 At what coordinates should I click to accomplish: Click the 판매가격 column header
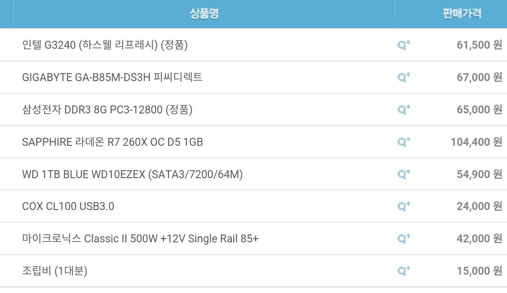(x=462, y=14)
